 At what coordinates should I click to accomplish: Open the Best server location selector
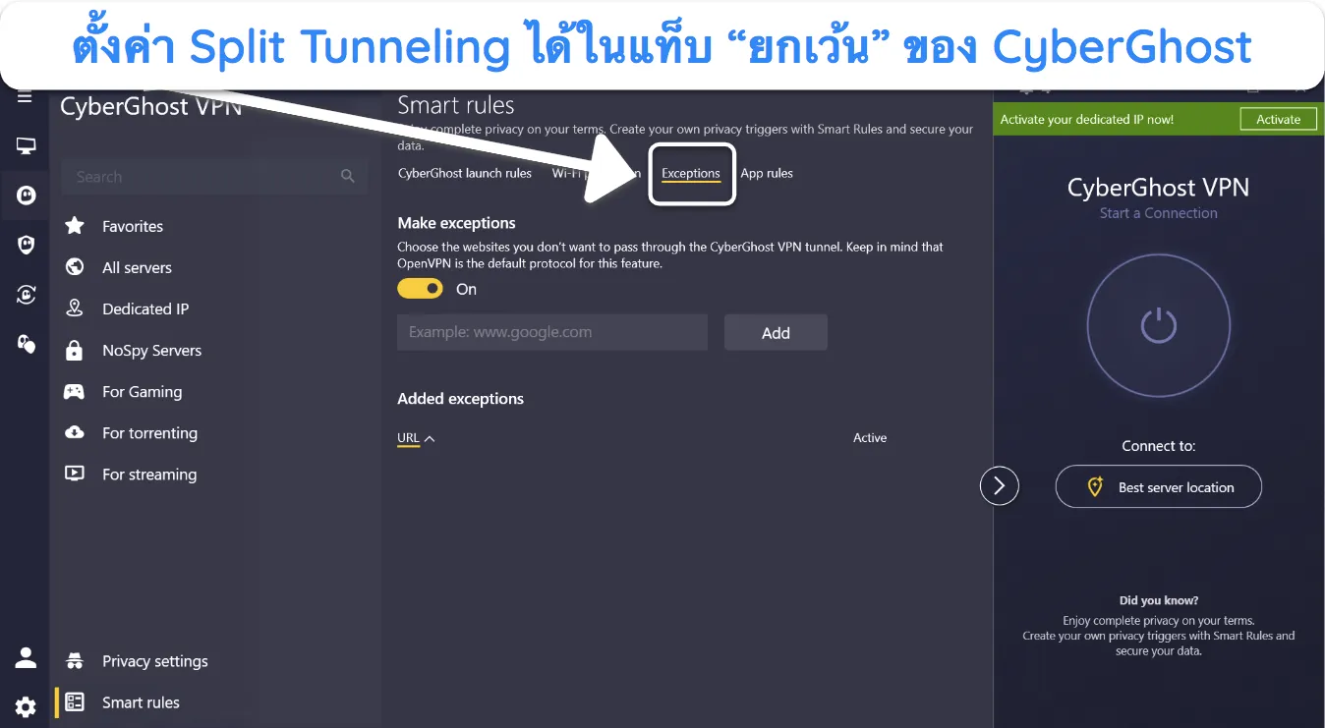1158,486
